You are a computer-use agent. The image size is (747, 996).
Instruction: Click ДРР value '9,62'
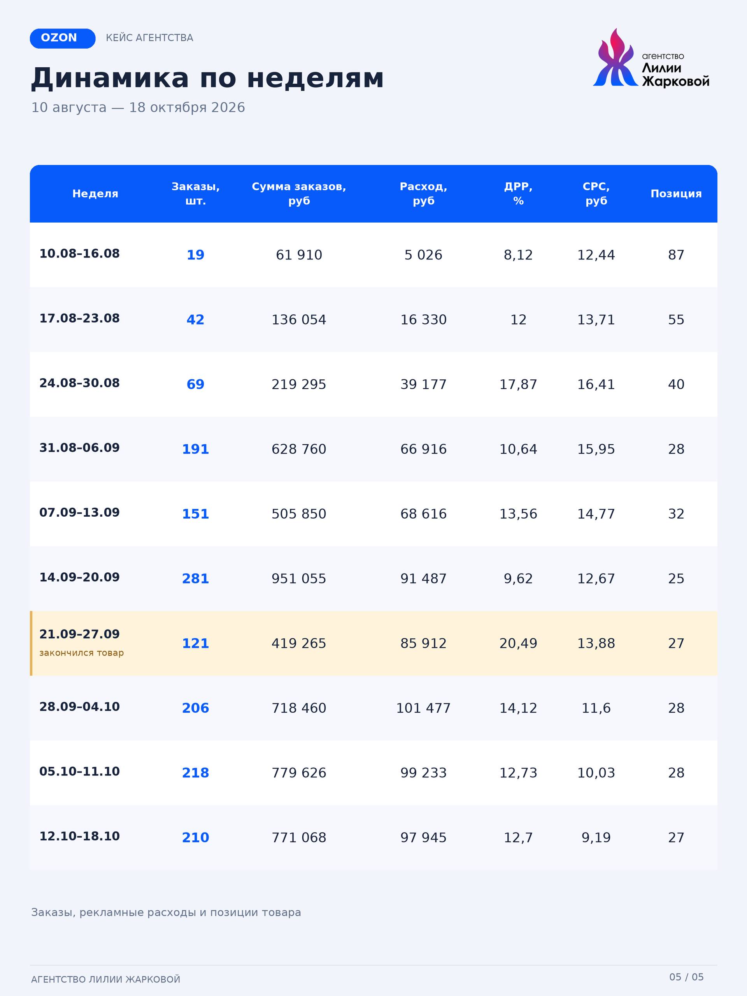(x=518, y=579)
